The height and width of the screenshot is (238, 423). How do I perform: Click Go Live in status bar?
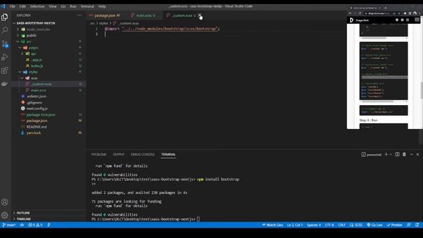(x=375, y=225)
